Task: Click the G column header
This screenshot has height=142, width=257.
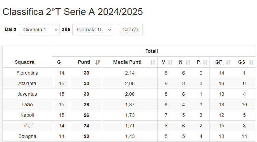Action: point(59,62)
